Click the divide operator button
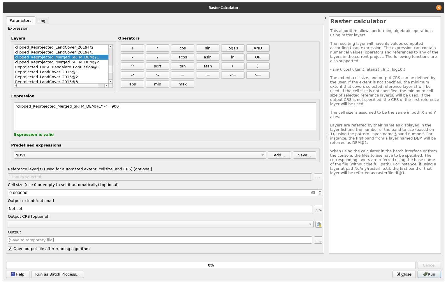 click(158, 57)
